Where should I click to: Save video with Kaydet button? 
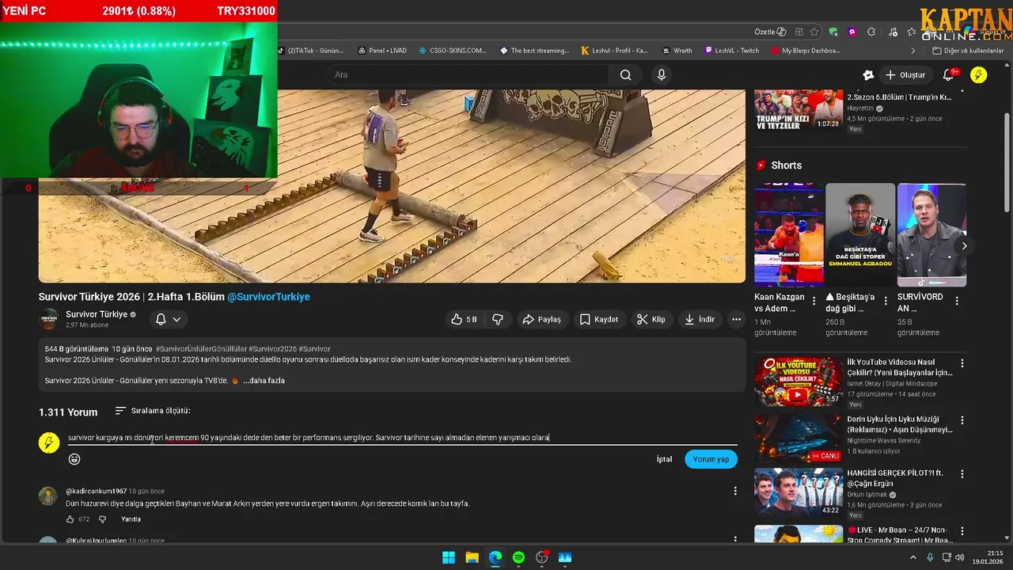click(599, 319)
